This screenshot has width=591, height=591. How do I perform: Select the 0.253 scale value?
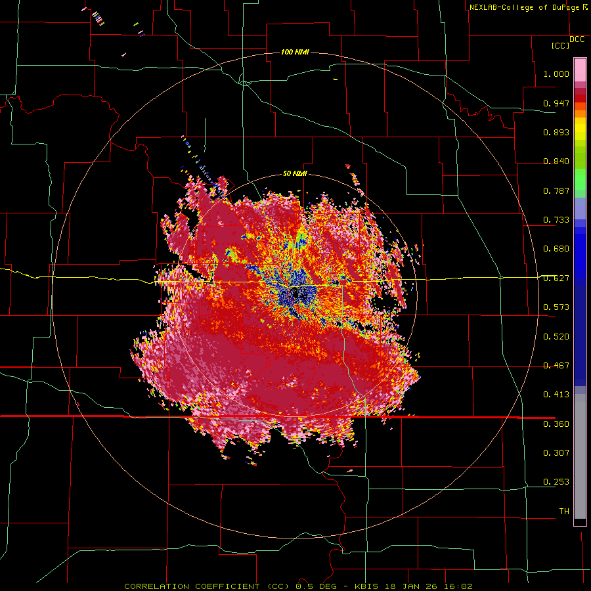[x=556, y=482]
